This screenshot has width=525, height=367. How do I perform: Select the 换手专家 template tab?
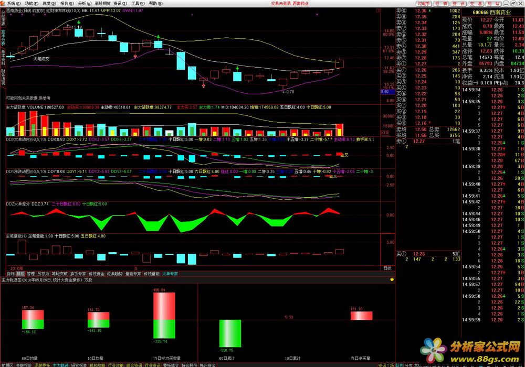point(78,274)
